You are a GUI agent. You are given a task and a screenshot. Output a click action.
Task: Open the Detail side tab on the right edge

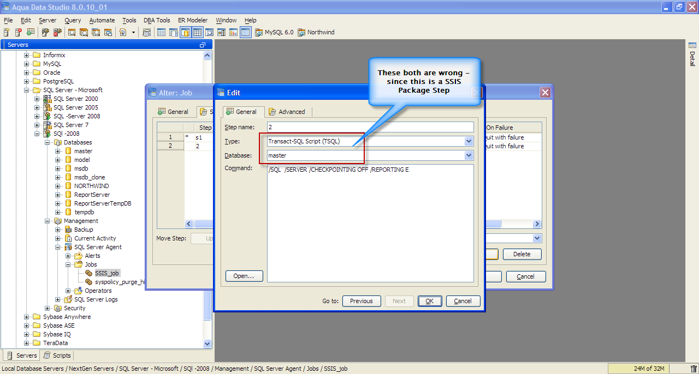692,55
